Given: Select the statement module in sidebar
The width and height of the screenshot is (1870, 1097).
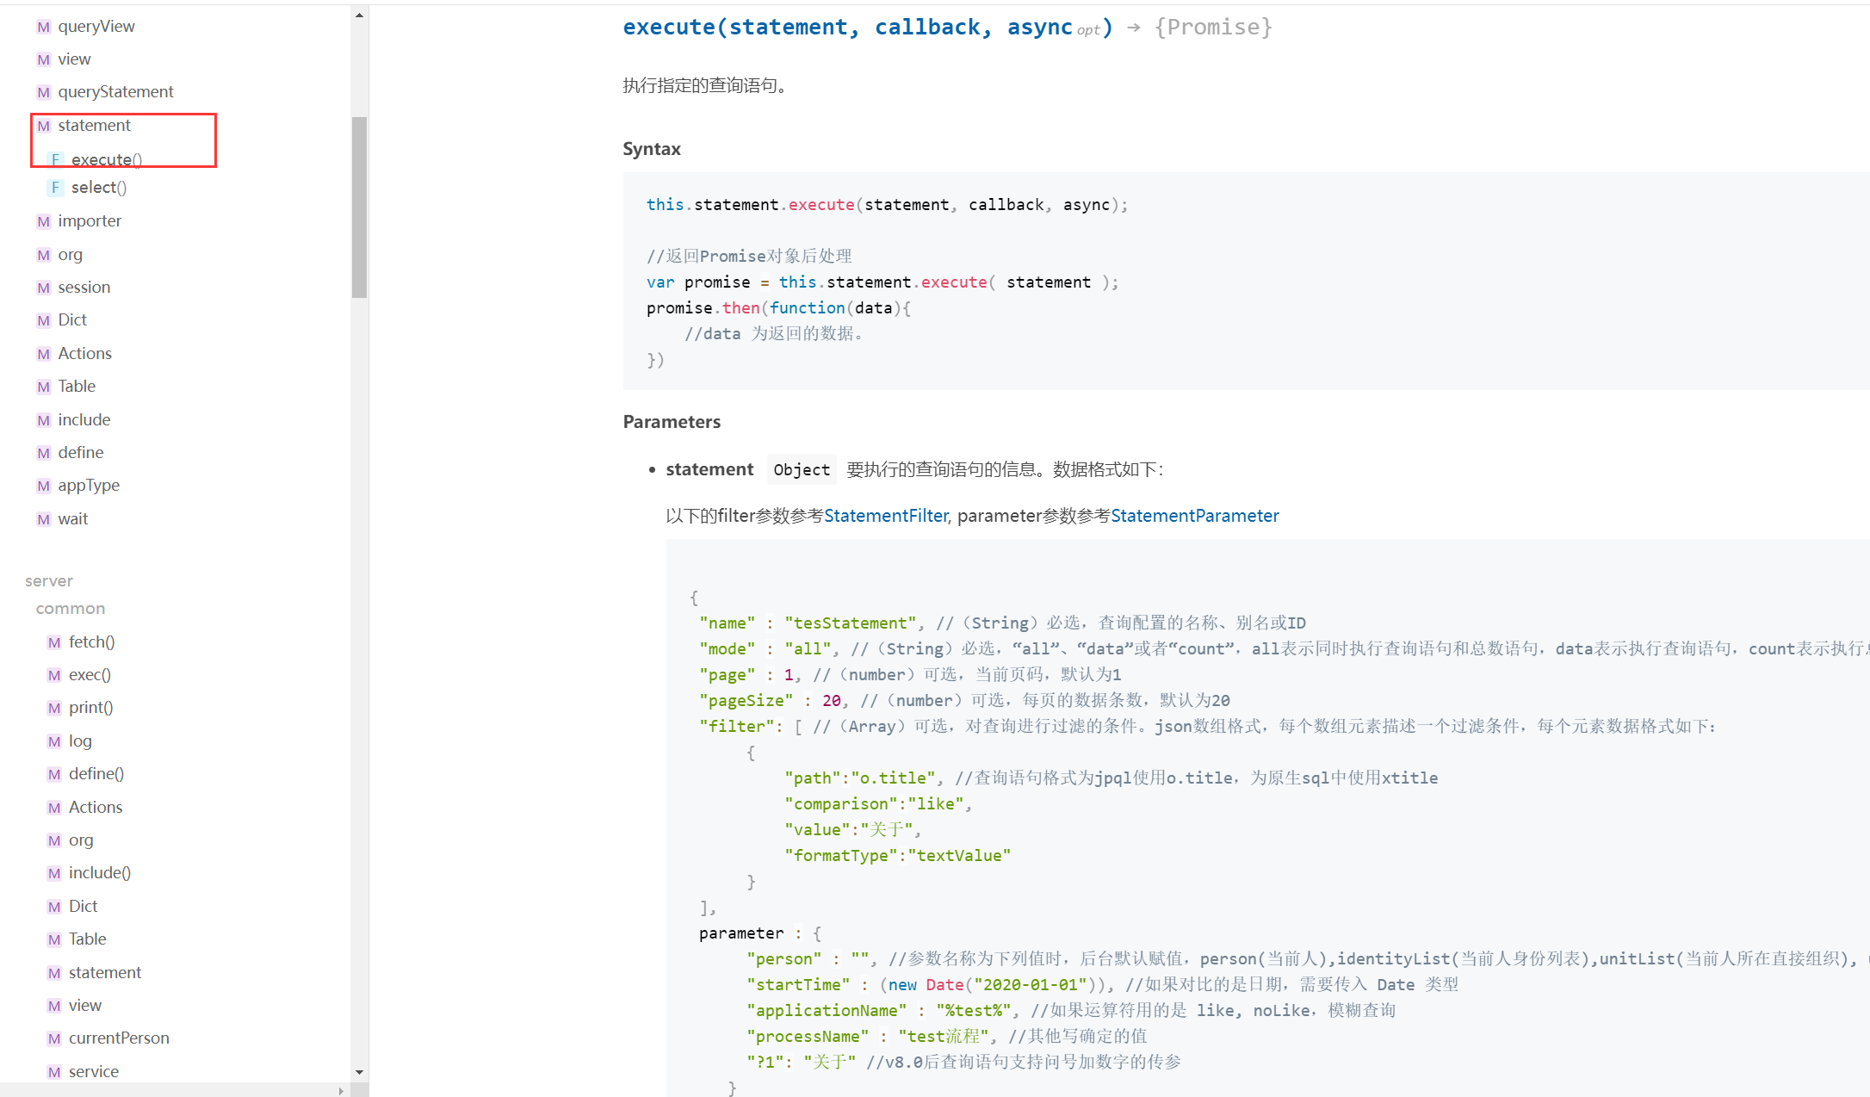Looking at the screenshot, I should pos(94,126).
